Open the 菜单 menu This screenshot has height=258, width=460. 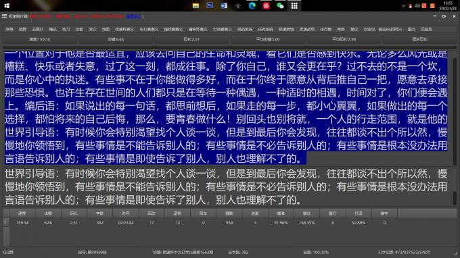(9, 29)
